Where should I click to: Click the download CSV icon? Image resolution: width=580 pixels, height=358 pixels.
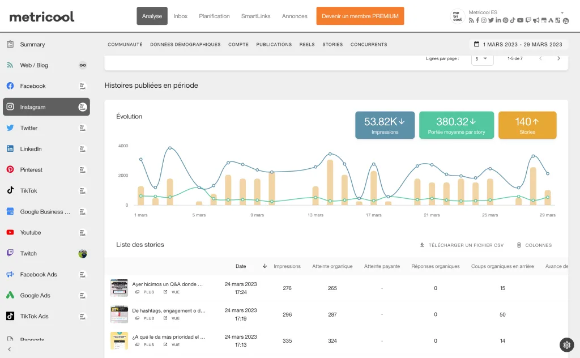[422, 245]
